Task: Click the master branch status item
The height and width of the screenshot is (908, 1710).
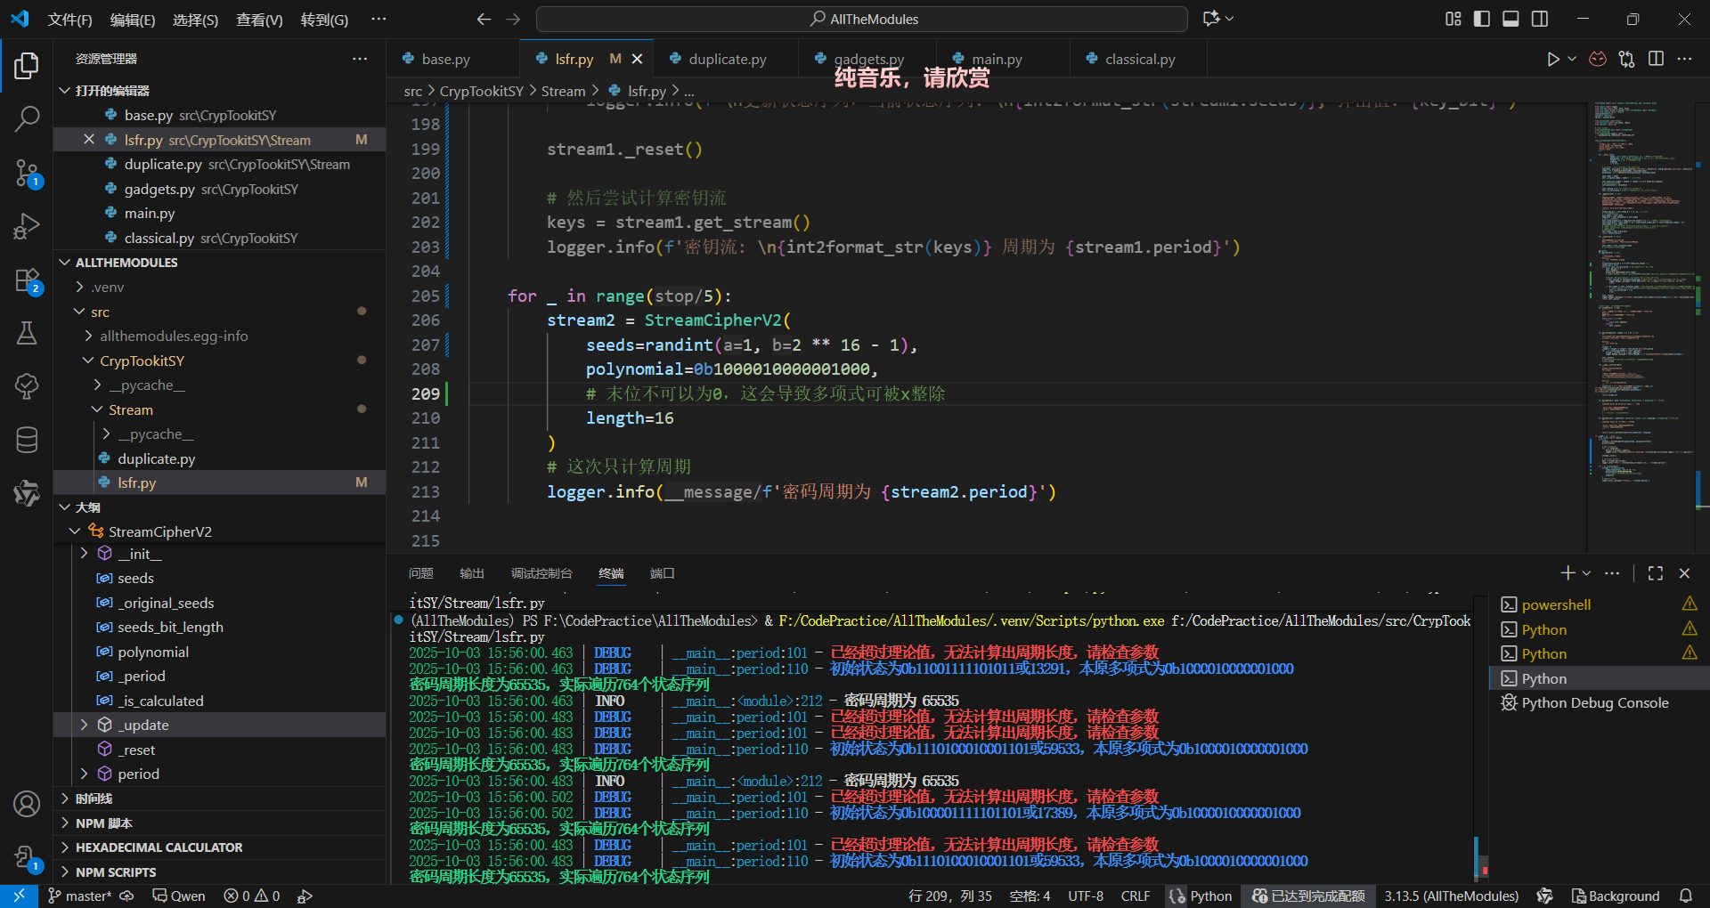Action: coord(80,896)
